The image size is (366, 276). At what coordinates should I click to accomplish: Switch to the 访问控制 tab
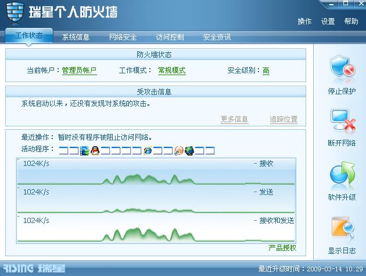point(170,37)
